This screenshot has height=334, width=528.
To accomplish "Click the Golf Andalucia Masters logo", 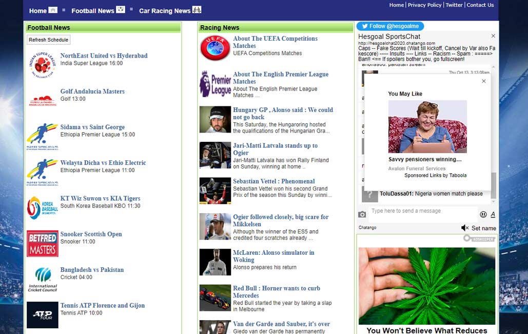I will 43,101.
